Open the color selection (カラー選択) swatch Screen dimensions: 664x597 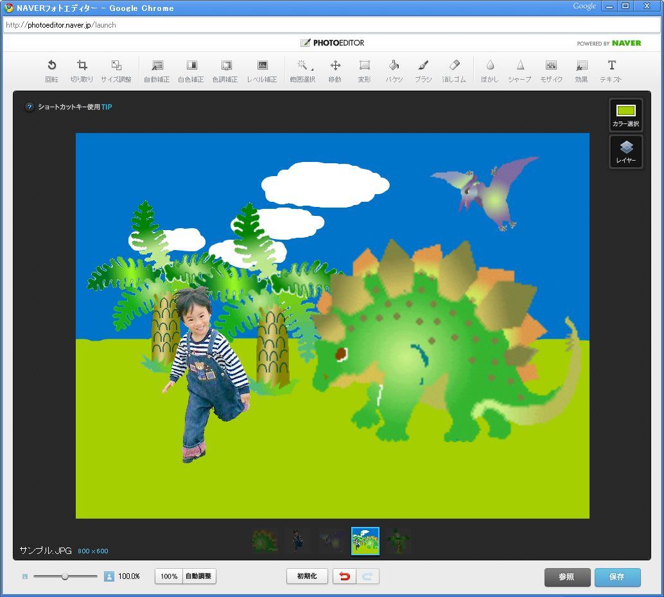click(x=625, y=115)
